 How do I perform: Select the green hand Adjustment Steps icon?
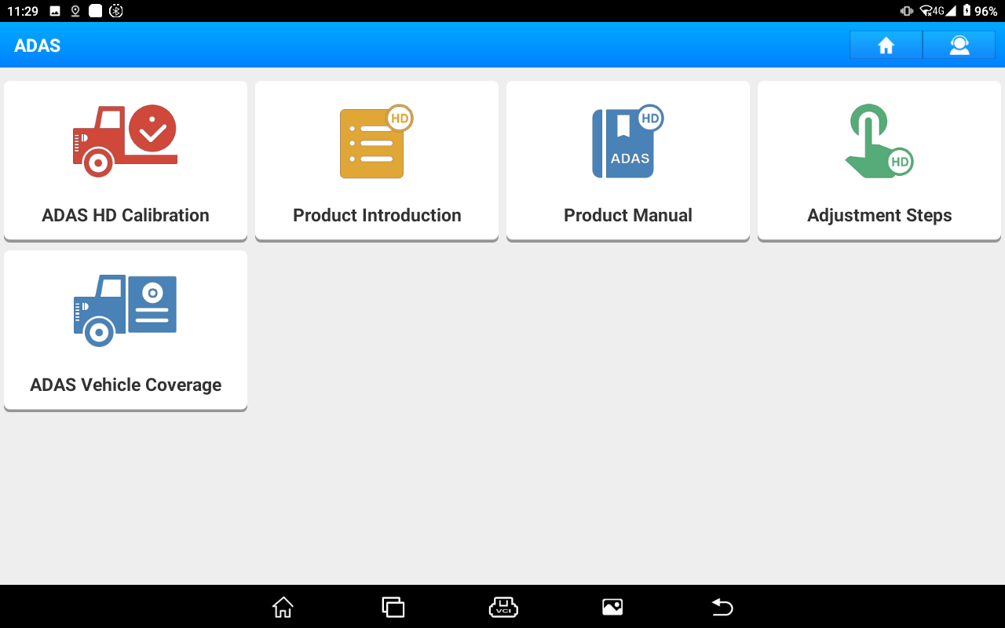879,142
